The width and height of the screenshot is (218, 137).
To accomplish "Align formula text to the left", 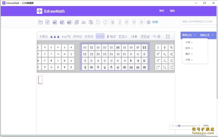I will (x=127, y=22).
